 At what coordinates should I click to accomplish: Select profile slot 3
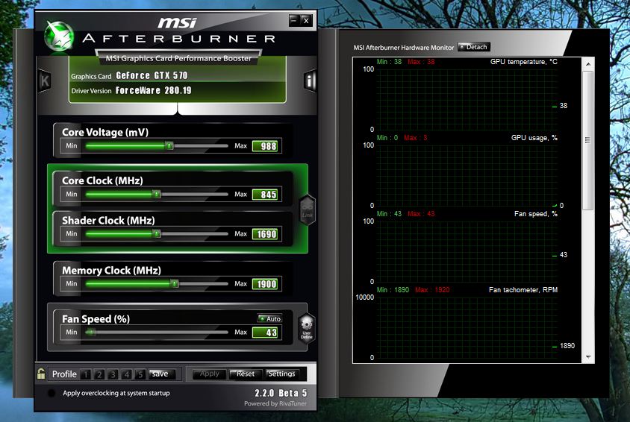[113, 374]
